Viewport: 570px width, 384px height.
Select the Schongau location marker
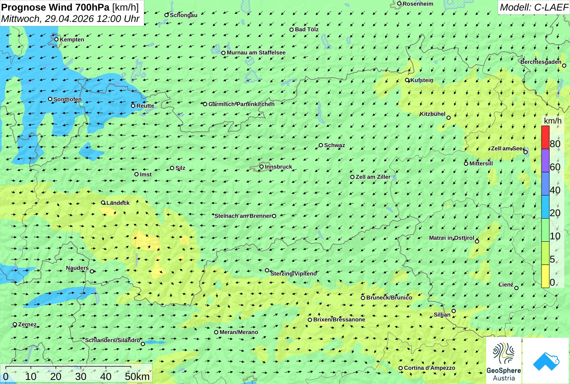(167, 15)
